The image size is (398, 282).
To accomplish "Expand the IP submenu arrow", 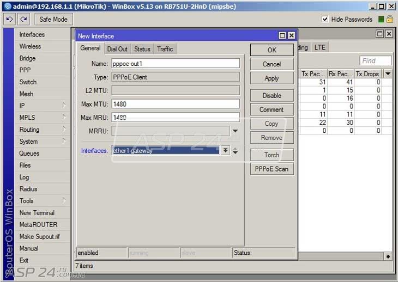I will coord(64,105).
